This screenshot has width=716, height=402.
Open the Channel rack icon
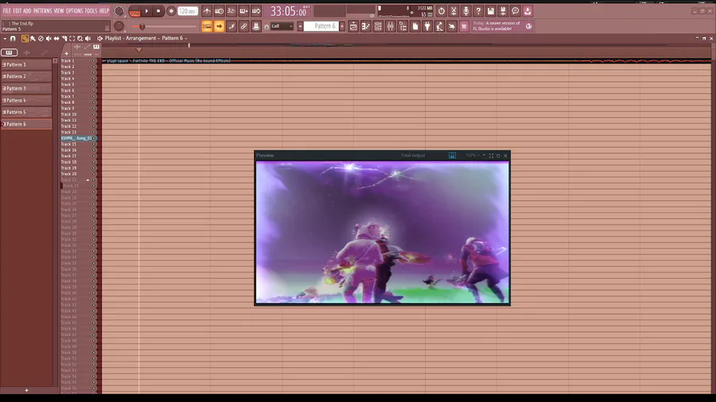[378, 26]
